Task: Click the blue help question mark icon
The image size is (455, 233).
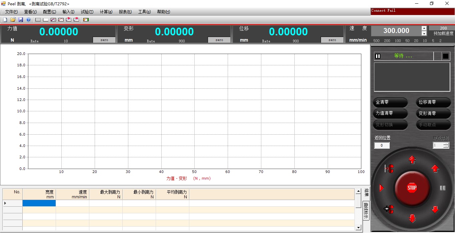Action: pyautogui.click(x=28, y=20)
